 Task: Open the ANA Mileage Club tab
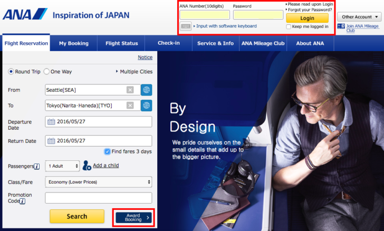click(x=263, y=43)
